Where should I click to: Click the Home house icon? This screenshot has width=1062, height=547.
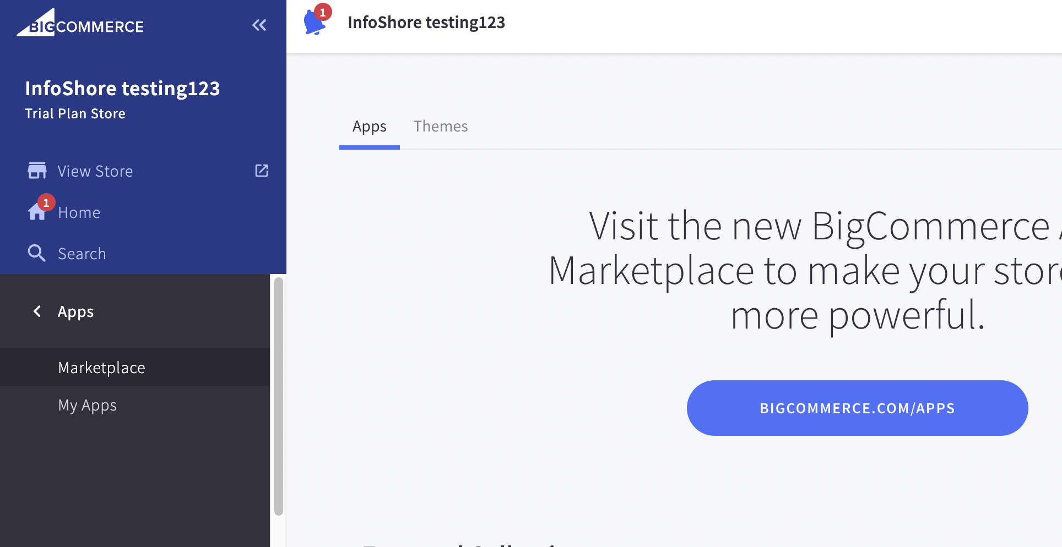click(36, 212)
